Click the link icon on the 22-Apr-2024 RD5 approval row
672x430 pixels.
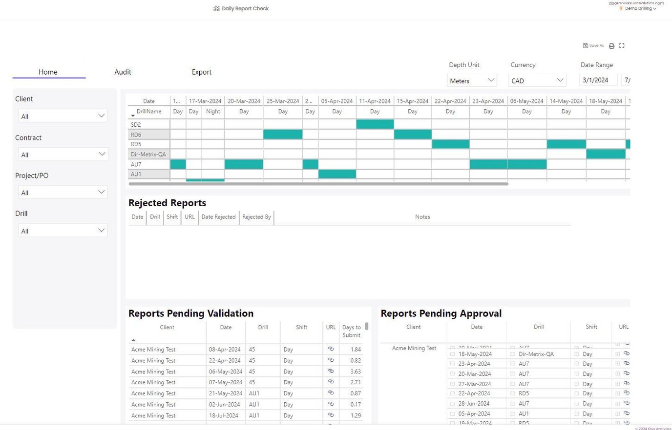tap(627, 393)
